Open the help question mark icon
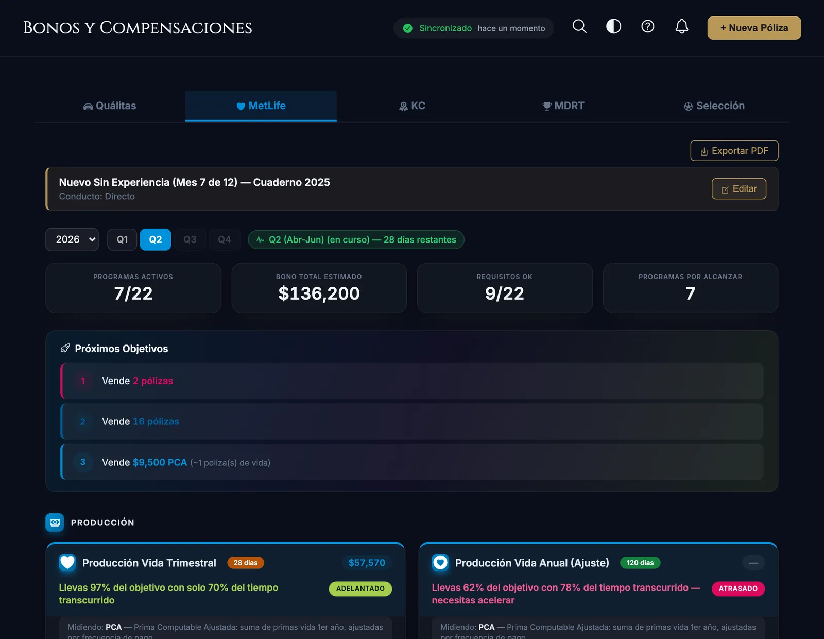Viewport: 824px width, 639px height. click(x=648, y=27)
